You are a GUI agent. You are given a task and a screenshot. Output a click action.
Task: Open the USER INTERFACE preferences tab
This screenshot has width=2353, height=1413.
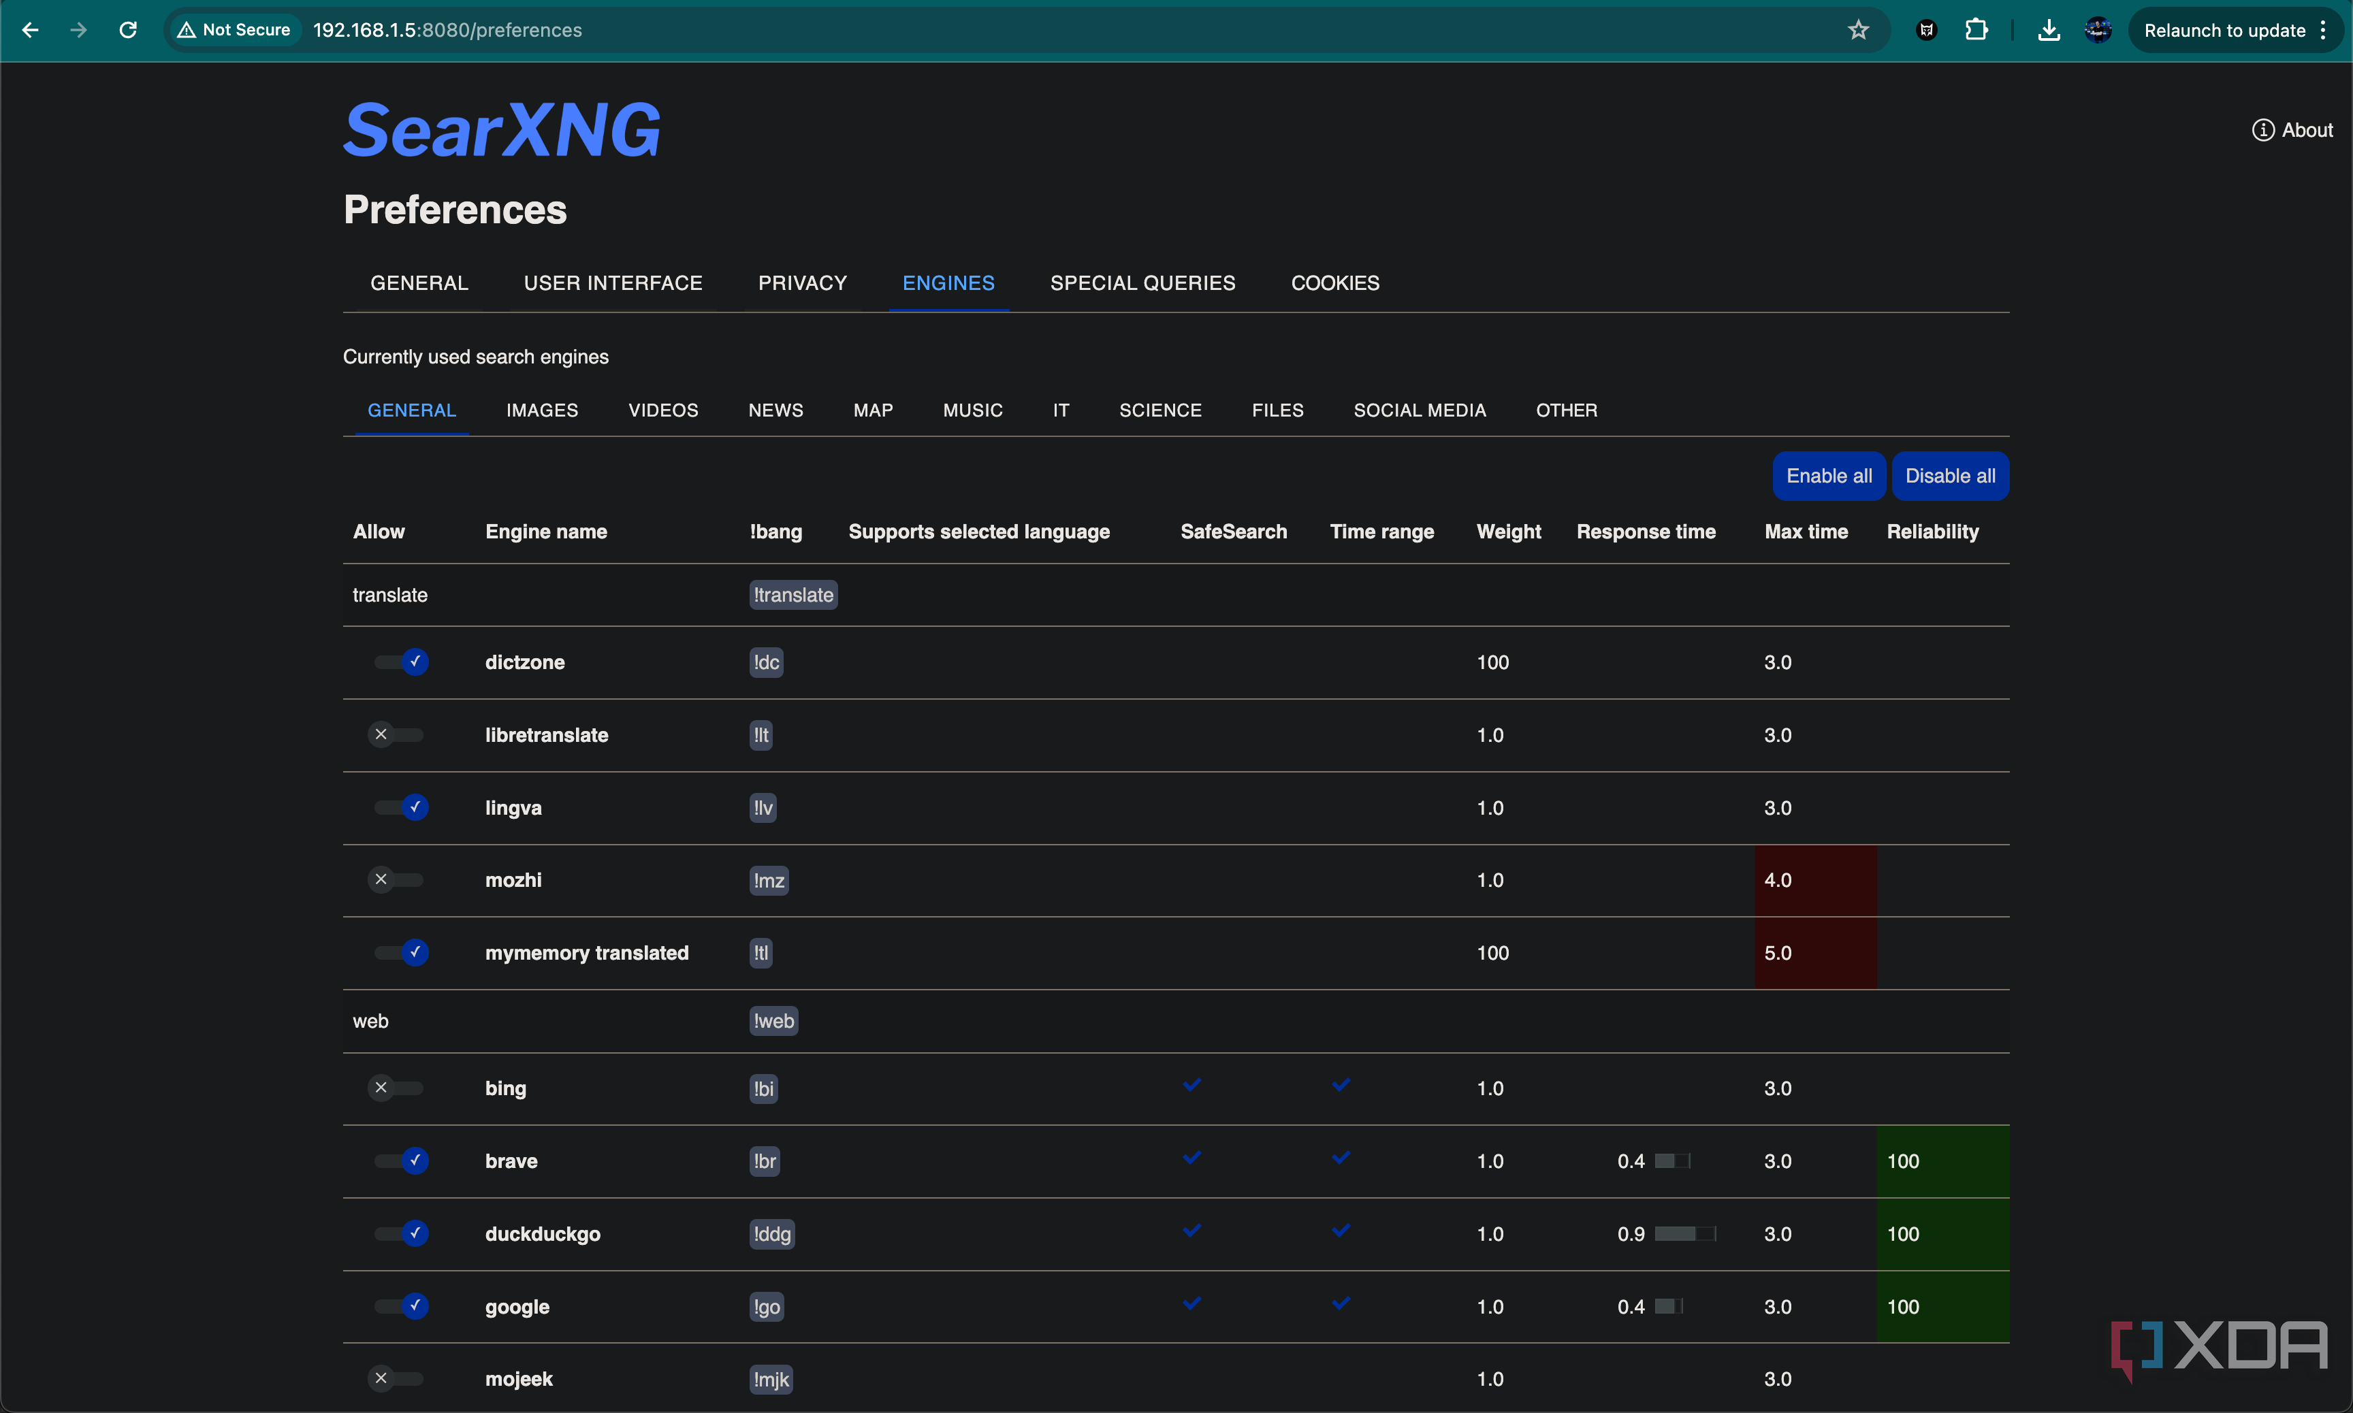click(613, 282)
